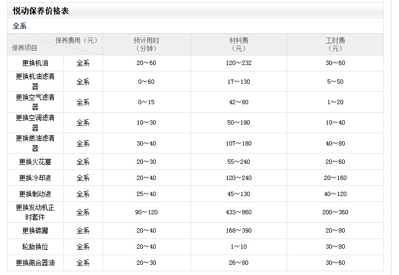Click the 20~30 time estimate for 更换离合器油

(x=146, y=263)
